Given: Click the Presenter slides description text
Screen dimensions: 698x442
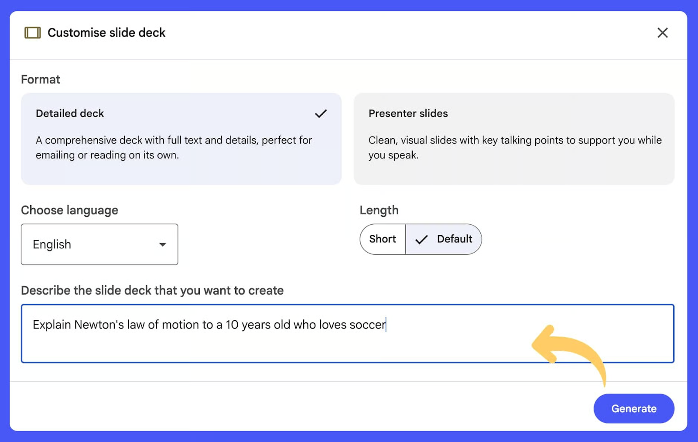Looking at the screenshot, I should pyautogui.click(x=514, y=147).
